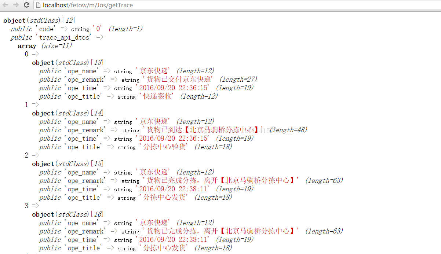Viewport: 441px width, 254px height.
Task: Click the object(stdClass)[15] header
Action: click(x=68, y=164)
